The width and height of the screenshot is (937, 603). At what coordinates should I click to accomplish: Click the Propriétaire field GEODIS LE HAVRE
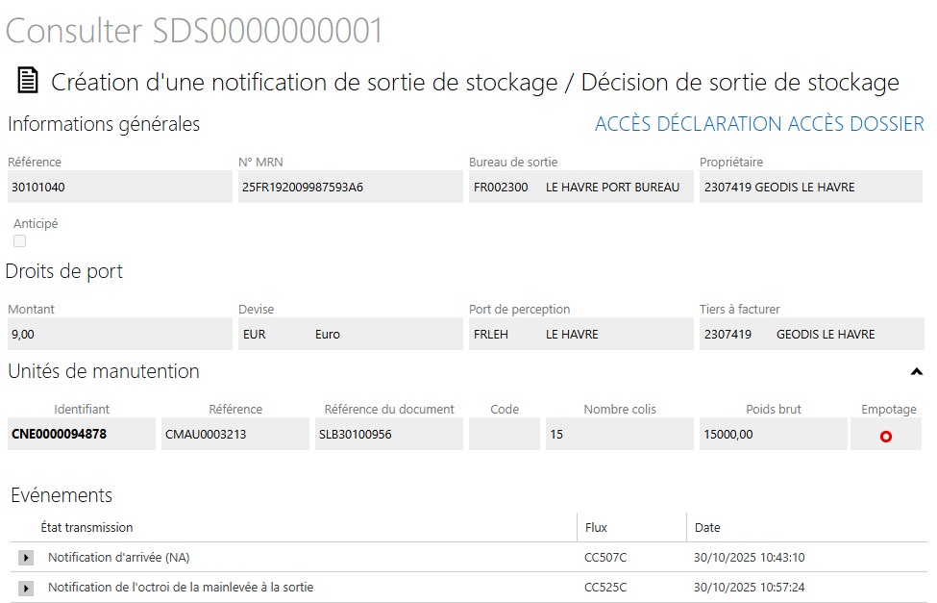coord(810,188)
